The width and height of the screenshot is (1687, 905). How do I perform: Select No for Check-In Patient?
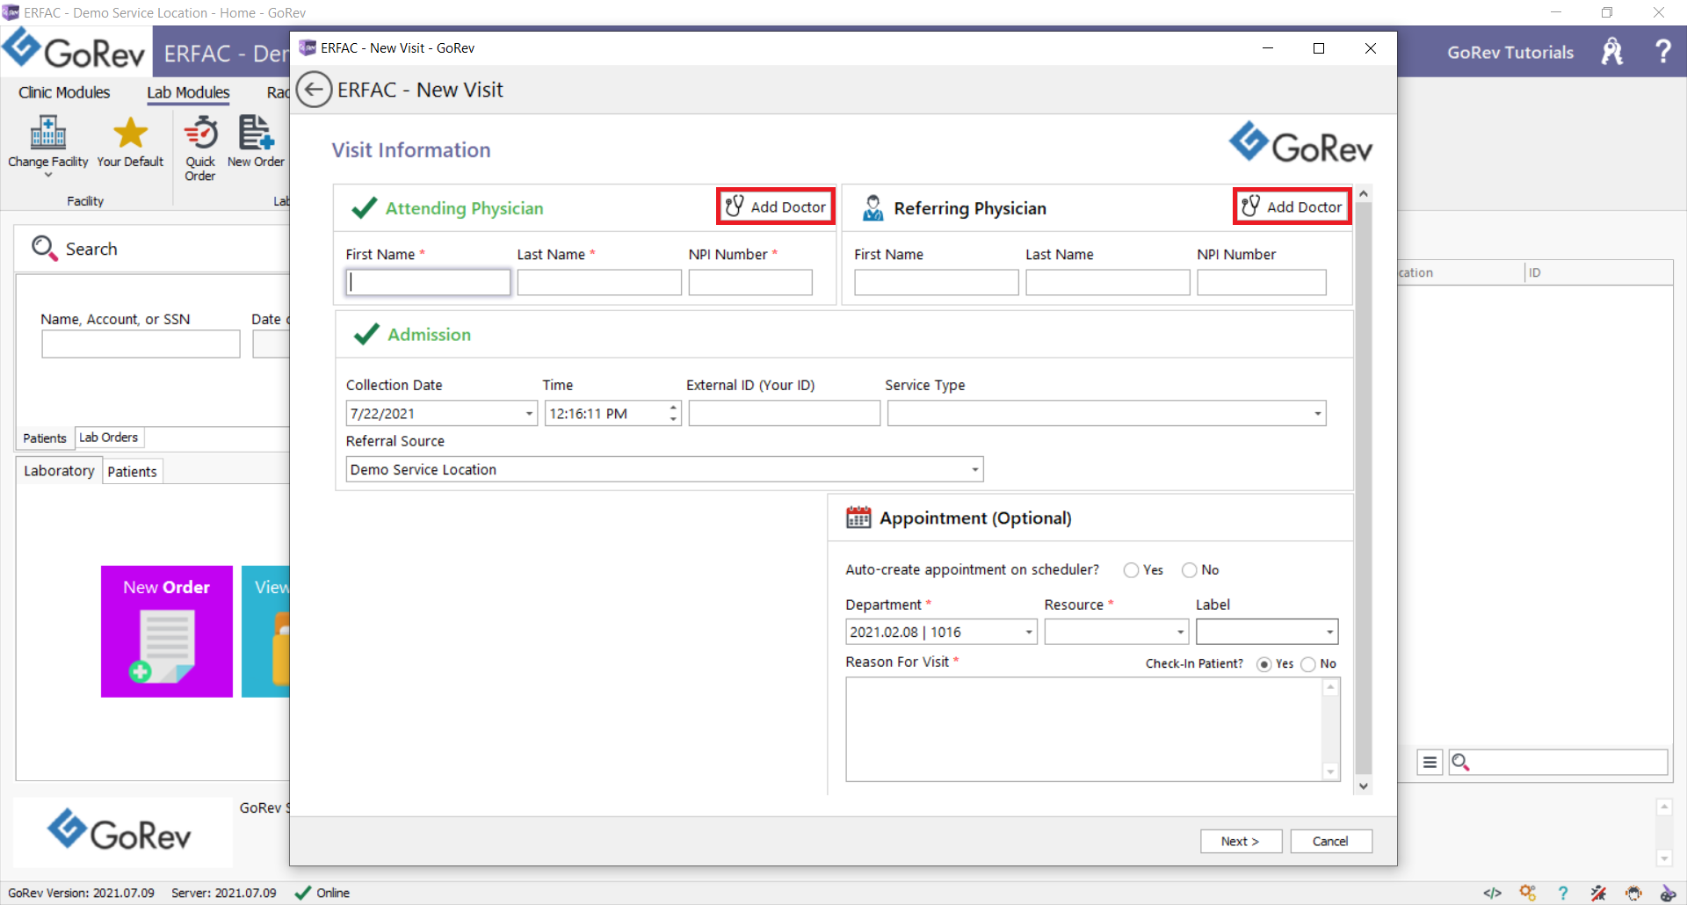pos(1308,664)
